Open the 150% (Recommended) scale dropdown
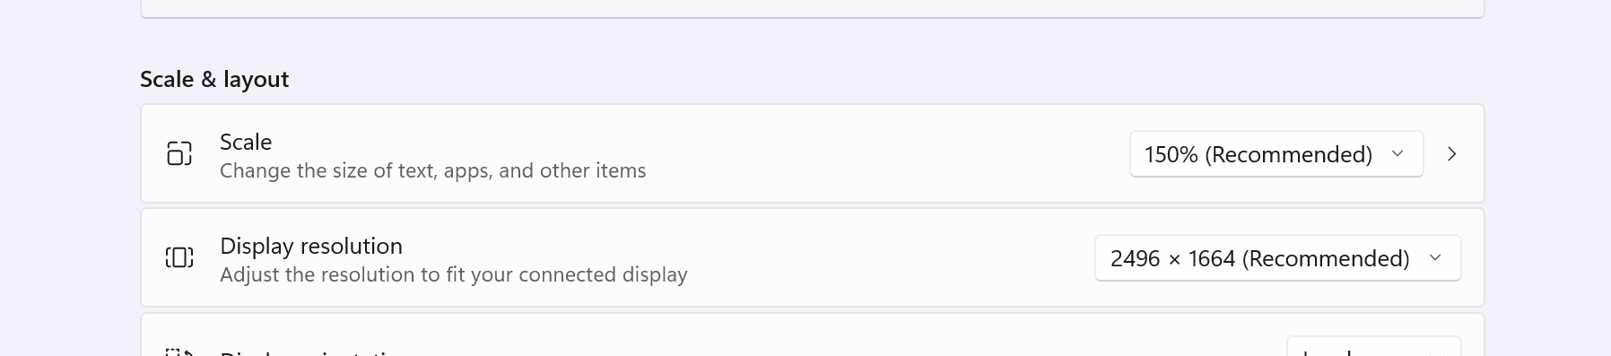Image resolution: width=1611 pixels, height=356 pixels. point(1276,153)
